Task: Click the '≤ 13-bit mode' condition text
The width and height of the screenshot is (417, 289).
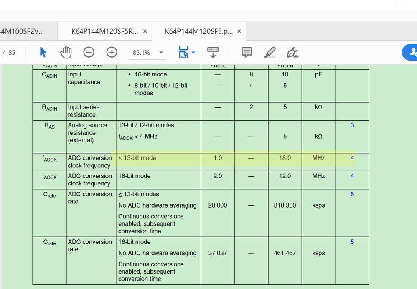Action: pyautogui.click(x=137, y=158)
